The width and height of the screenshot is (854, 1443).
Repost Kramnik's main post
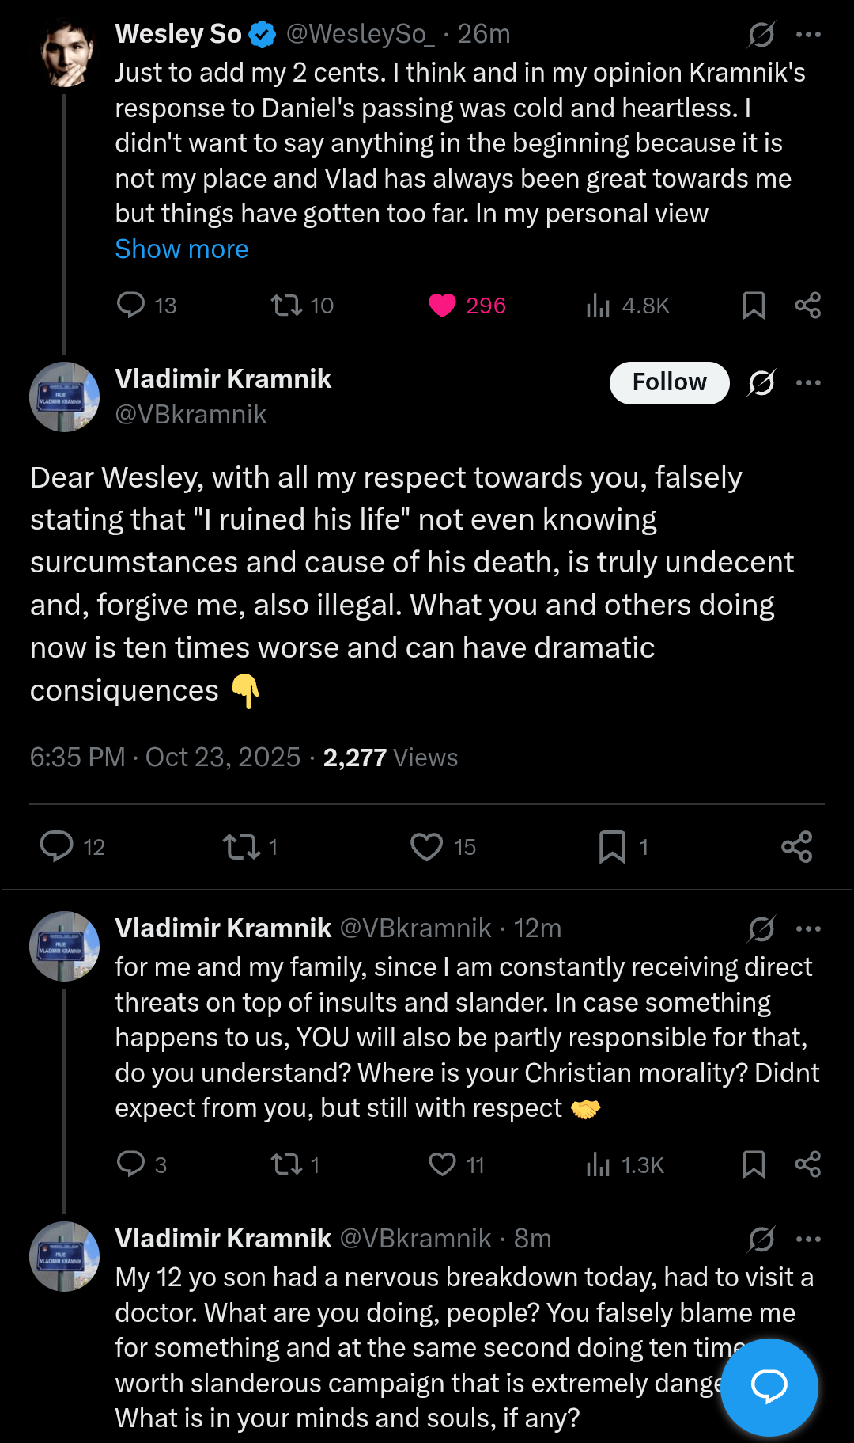(x=240, y=847)
